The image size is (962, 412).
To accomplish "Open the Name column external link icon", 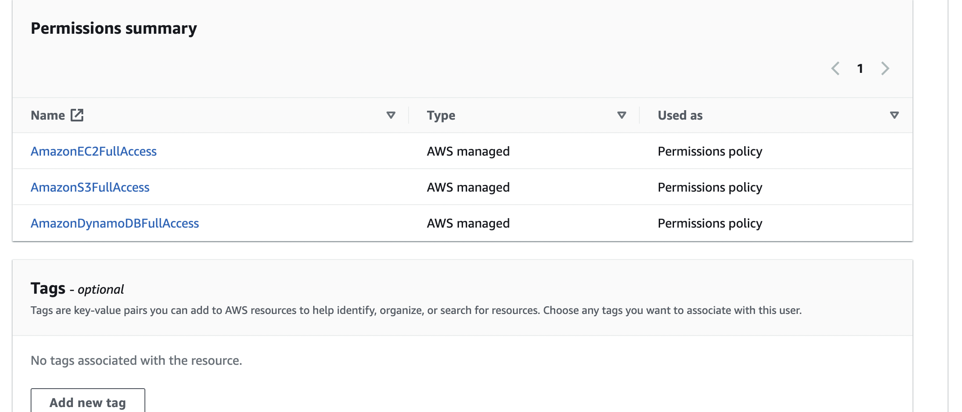I will pos(76,115).
